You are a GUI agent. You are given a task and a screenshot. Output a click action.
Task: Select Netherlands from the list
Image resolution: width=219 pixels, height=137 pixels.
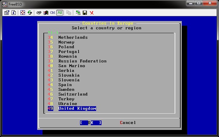click(x=73, y=37)
